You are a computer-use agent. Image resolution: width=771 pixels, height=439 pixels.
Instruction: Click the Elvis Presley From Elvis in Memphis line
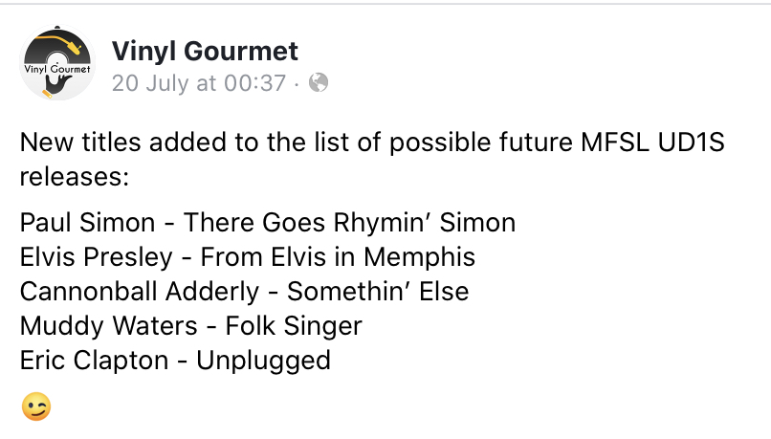point(247,257)
